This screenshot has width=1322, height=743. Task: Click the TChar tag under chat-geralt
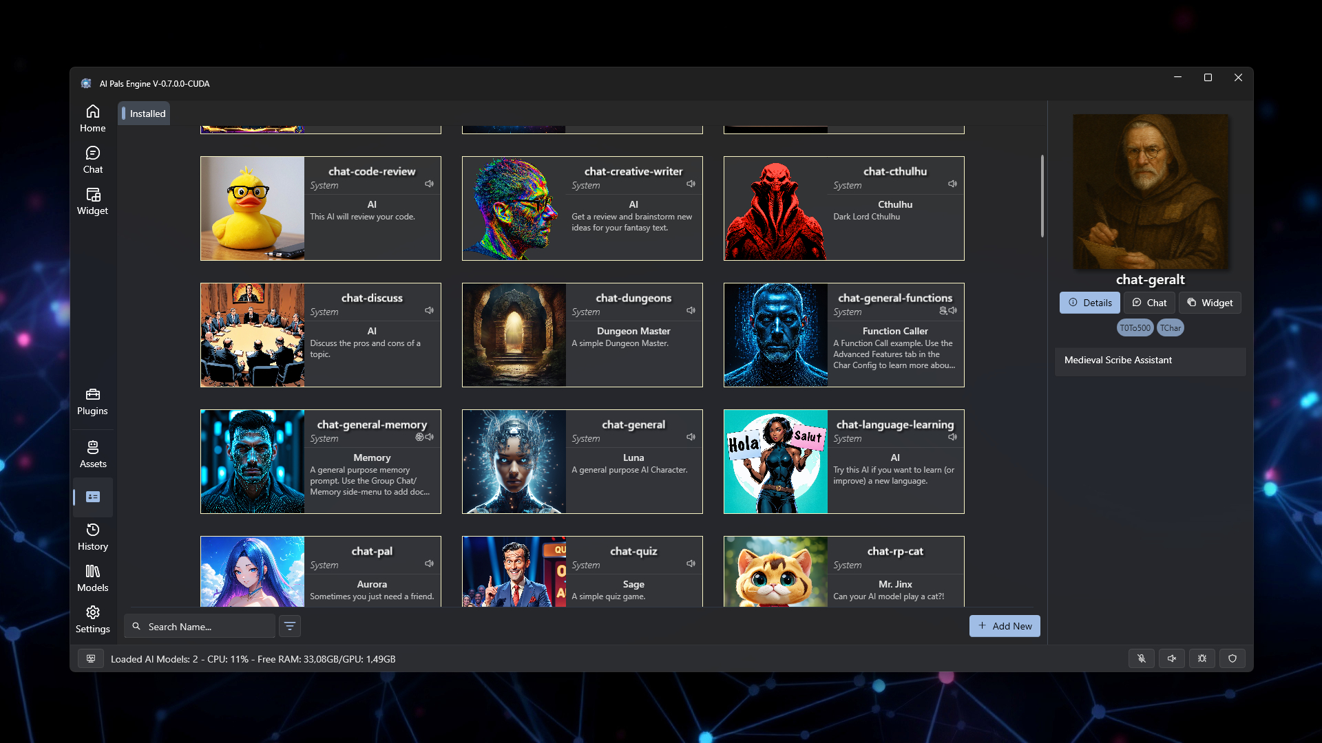[x=1170, y=328]
